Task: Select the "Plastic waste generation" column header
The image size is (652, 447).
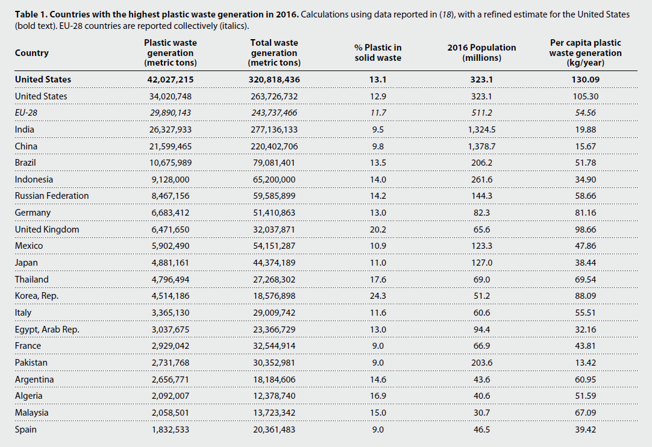Action: tap(171, 53)
